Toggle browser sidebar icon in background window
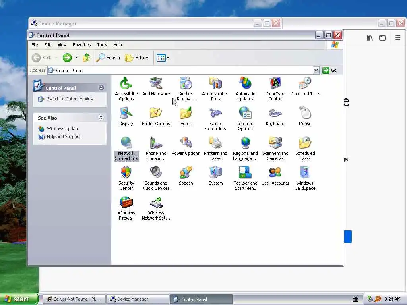 pos(382,38)
